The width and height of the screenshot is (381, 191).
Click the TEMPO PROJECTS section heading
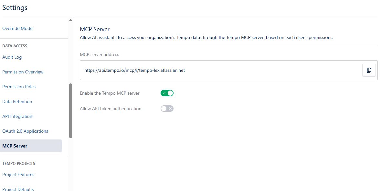tap(19, 163)
